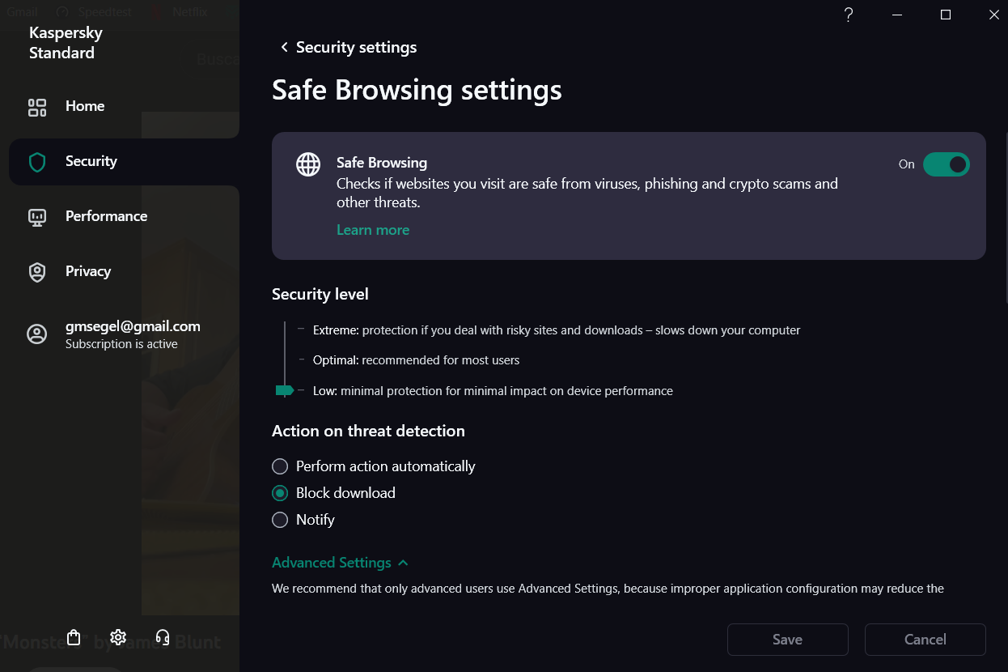Screen dimensions: 1008x672
Task: Click the Safe Browsing globe icon
Action: 308,164
